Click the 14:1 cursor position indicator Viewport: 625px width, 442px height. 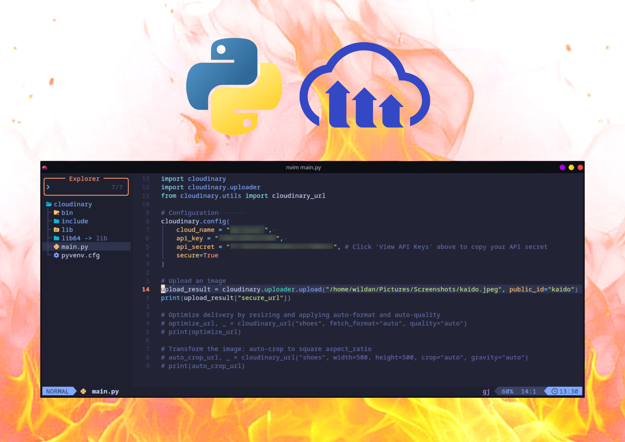529,391
